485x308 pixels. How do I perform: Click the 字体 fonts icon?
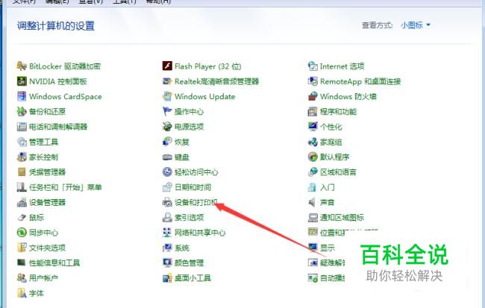22,293
